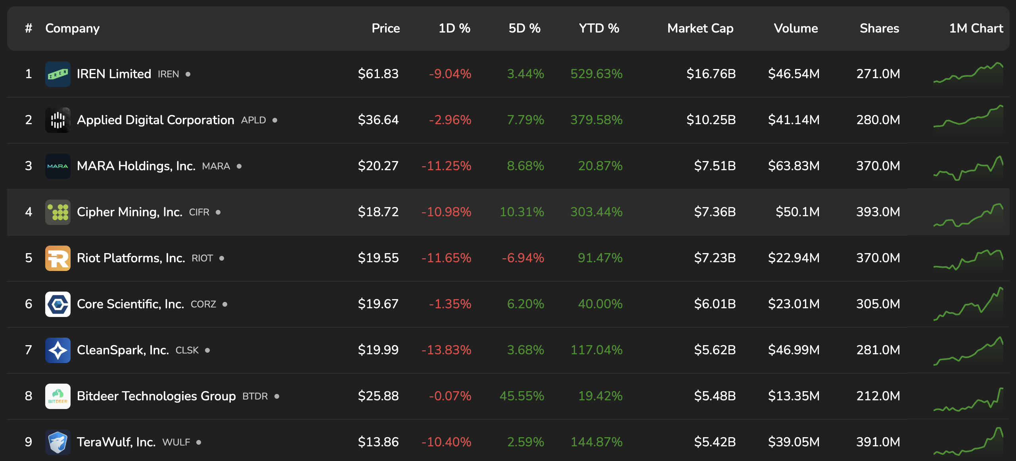This screenshot has width=1016, height=461.
Task: Select the MARA Holdings logo
Action: (58, 166)
